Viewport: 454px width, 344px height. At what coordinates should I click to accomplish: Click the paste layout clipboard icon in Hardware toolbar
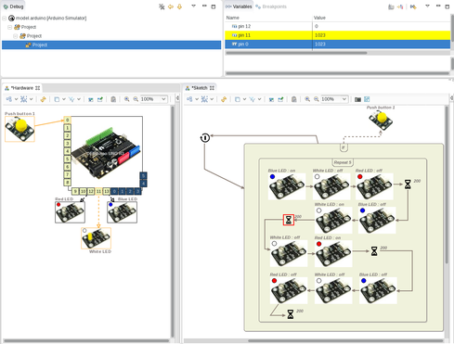click(113, 99)
